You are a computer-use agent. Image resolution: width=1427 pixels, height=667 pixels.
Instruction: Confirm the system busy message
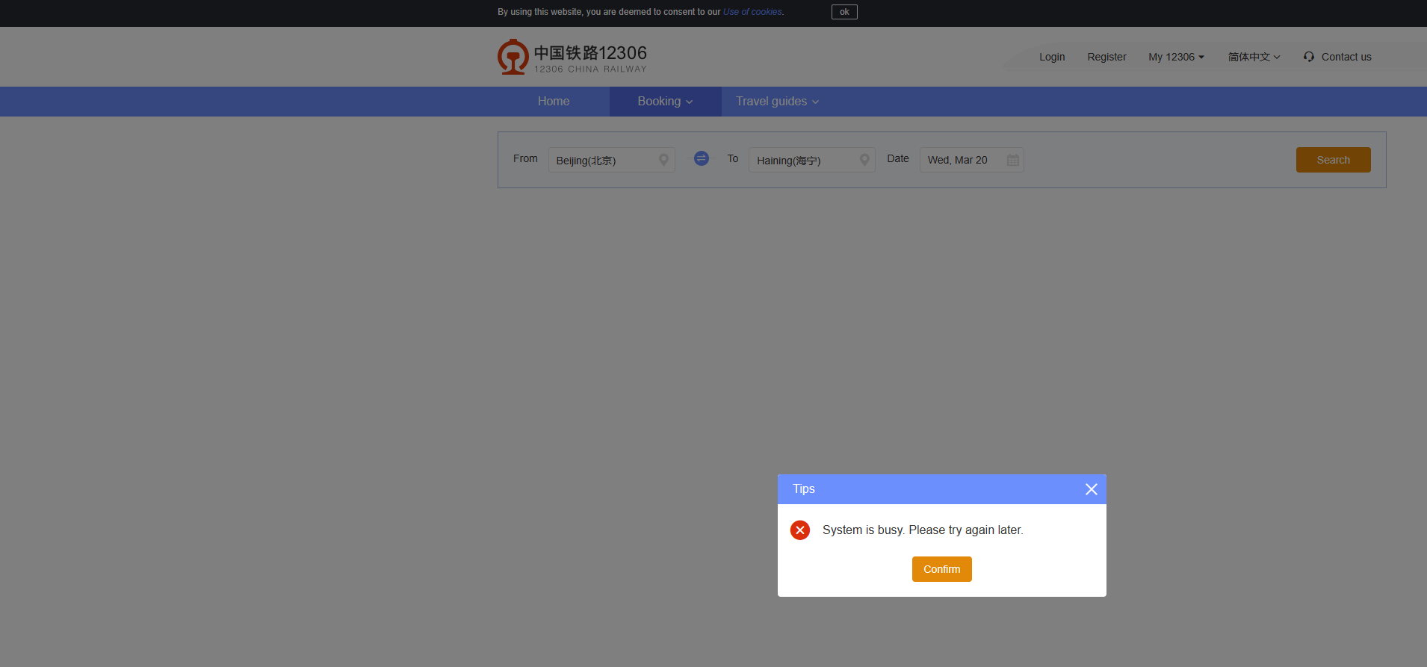point(942,569)
